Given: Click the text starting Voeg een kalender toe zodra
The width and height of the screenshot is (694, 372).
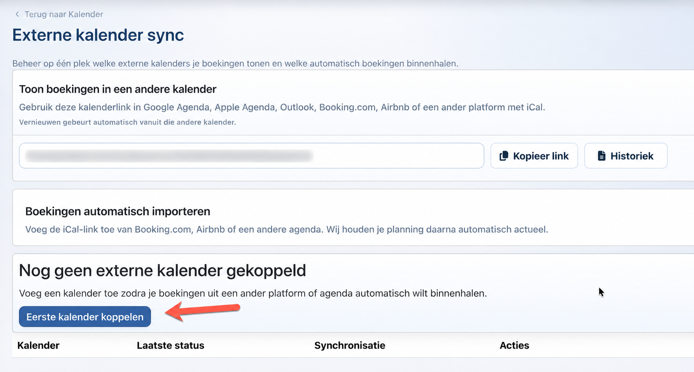Looking at the screenshot, I should (253, 293).
